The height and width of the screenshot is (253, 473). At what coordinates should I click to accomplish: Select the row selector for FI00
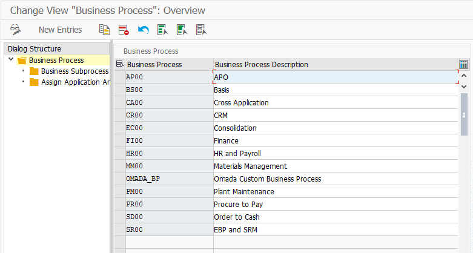pyautogui.click(x=120, y=140)
